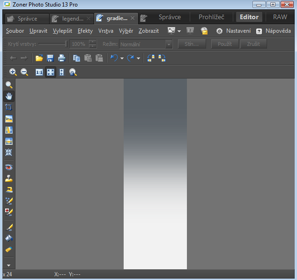Print the image using printer icon
The image size is (297, 280).
[62, 58]
